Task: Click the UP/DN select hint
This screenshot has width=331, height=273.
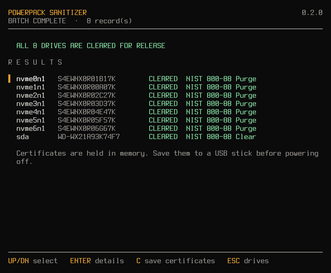Action: click(33, 261)
